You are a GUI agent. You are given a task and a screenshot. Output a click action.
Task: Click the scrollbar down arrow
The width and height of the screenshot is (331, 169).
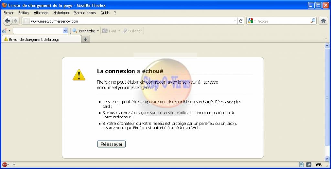tap(327, 159)
